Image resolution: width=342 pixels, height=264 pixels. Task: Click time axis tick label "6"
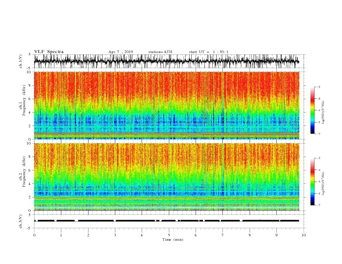pos(196,235)
